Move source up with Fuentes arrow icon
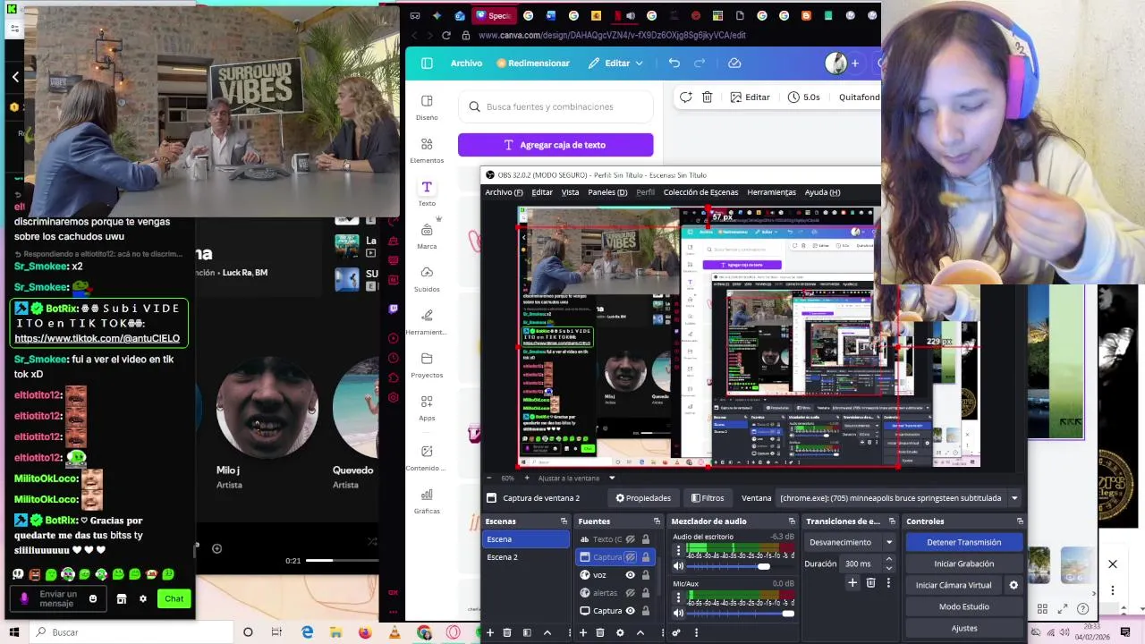The width and height of the screenshot is (1145, 644). [640, 632]
